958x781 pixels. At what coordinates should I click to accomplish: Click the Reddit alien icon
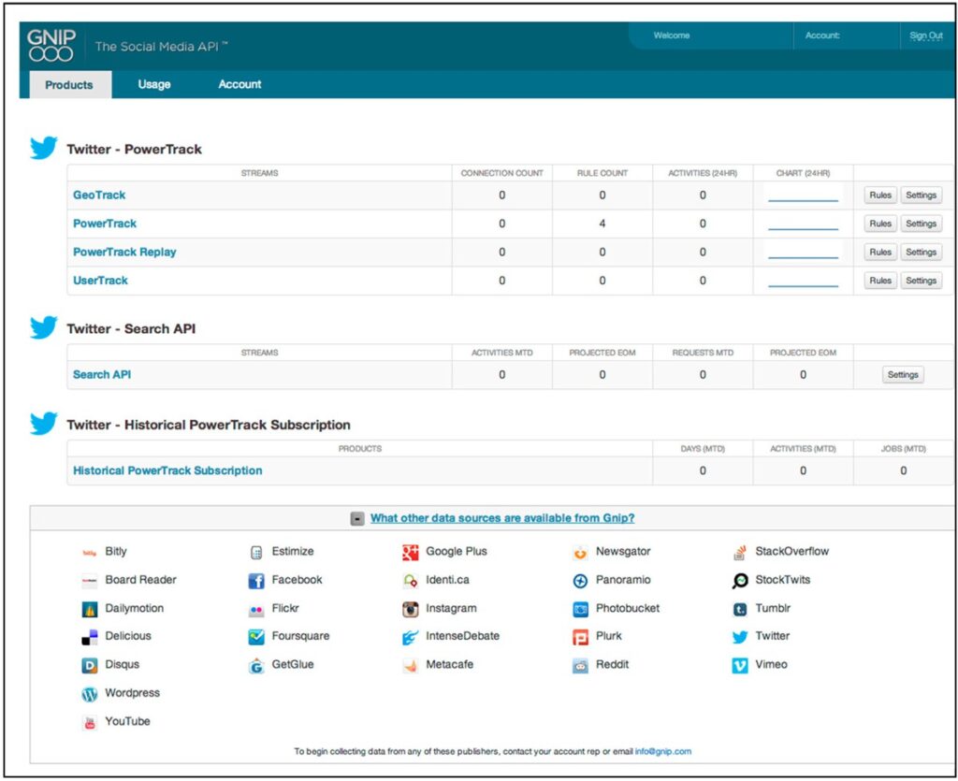580,666
